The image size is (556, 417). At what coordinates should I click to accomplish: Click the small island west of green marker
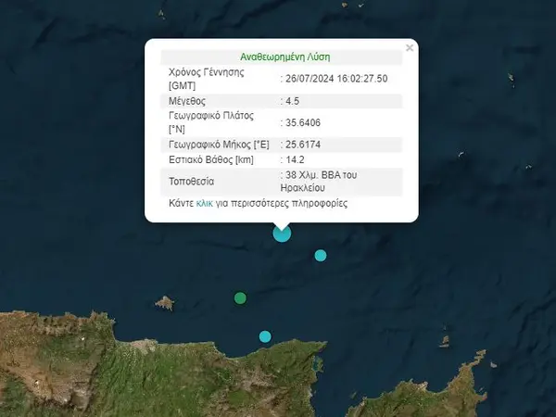pos(165,302)
